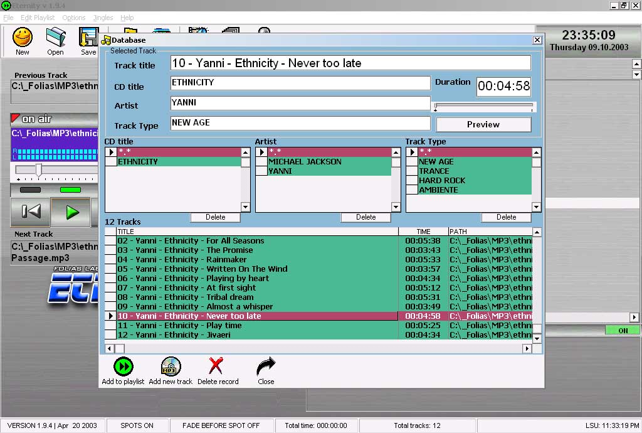This screenshot has height=433, width=642.
Task: Click the New playlist smiley icon
Action: point(23,37)
